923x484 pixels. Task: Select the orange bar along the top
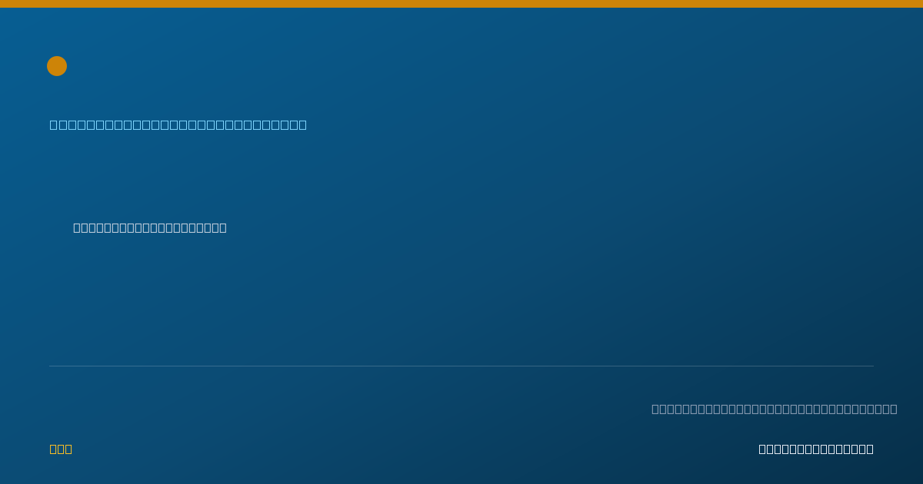pos(461,4)
